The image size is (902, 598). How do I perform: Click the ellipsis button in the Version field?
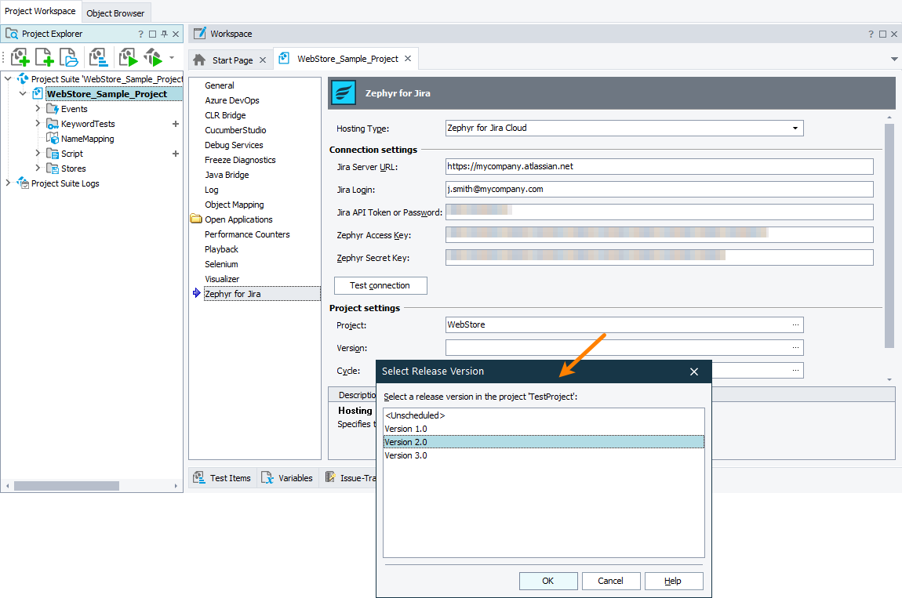(795, 347)
